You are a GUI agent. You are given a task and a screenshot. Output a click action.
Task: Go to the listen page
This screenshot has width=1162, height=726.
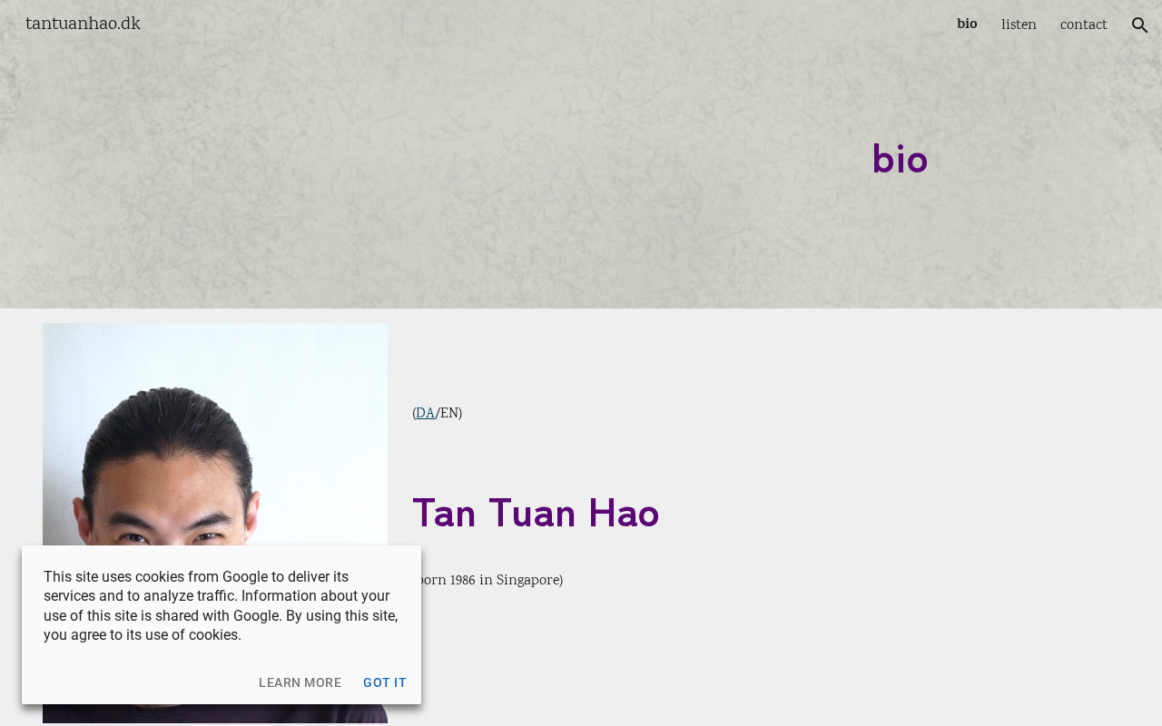[1019, 25]
